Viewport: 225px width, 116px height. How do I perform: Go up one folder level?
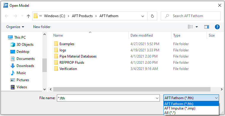[28, 16]
